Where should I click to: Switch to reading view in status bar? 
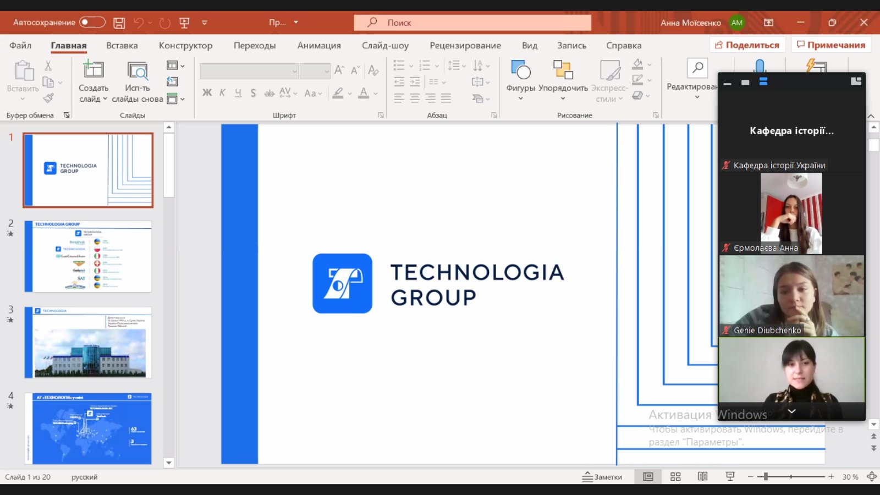pos(703,477)
